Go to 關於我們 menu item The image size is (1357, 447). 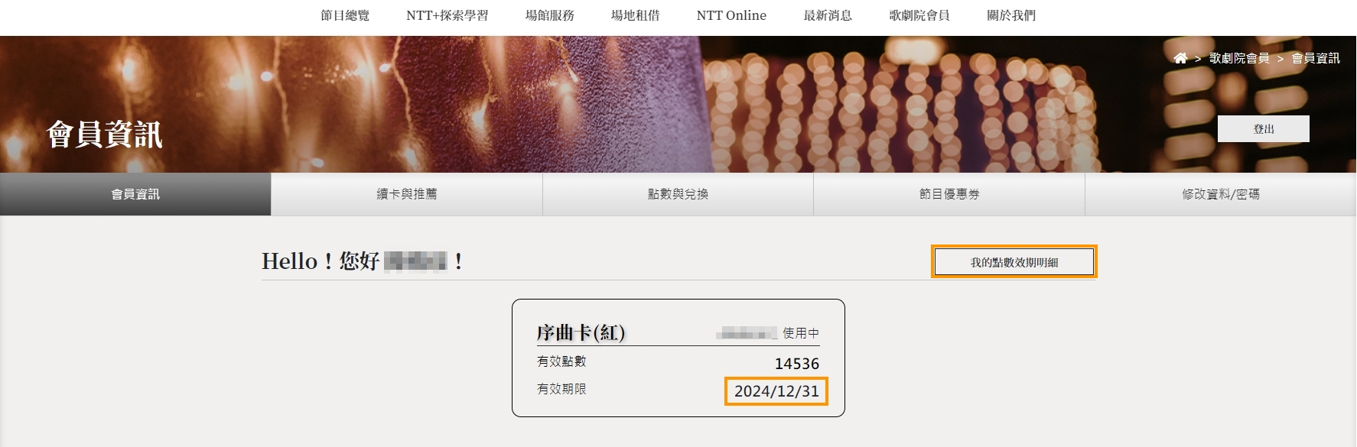[1011, 15]
